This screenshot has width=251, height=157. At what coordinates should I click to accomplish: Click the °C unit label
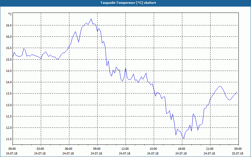click(10, 14)
